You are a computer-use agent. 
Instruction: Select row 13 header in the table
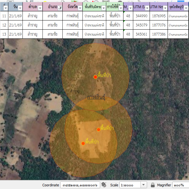point(4,34)
